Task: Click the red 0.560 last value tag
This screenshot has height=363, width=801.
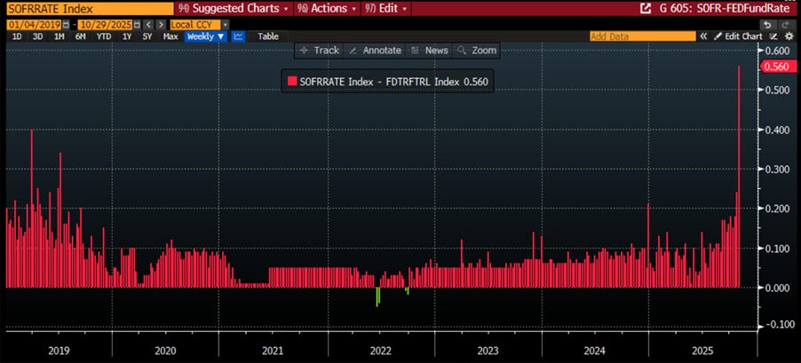Action: pos(780,67)
